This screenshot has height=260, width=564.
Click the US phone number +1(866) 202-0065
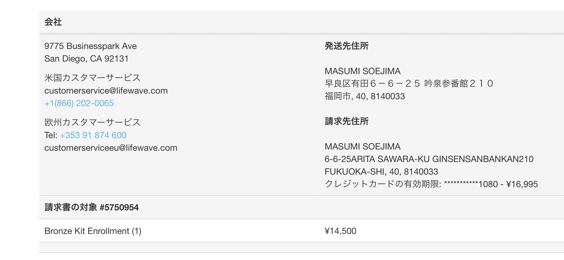tap(79, 103)
